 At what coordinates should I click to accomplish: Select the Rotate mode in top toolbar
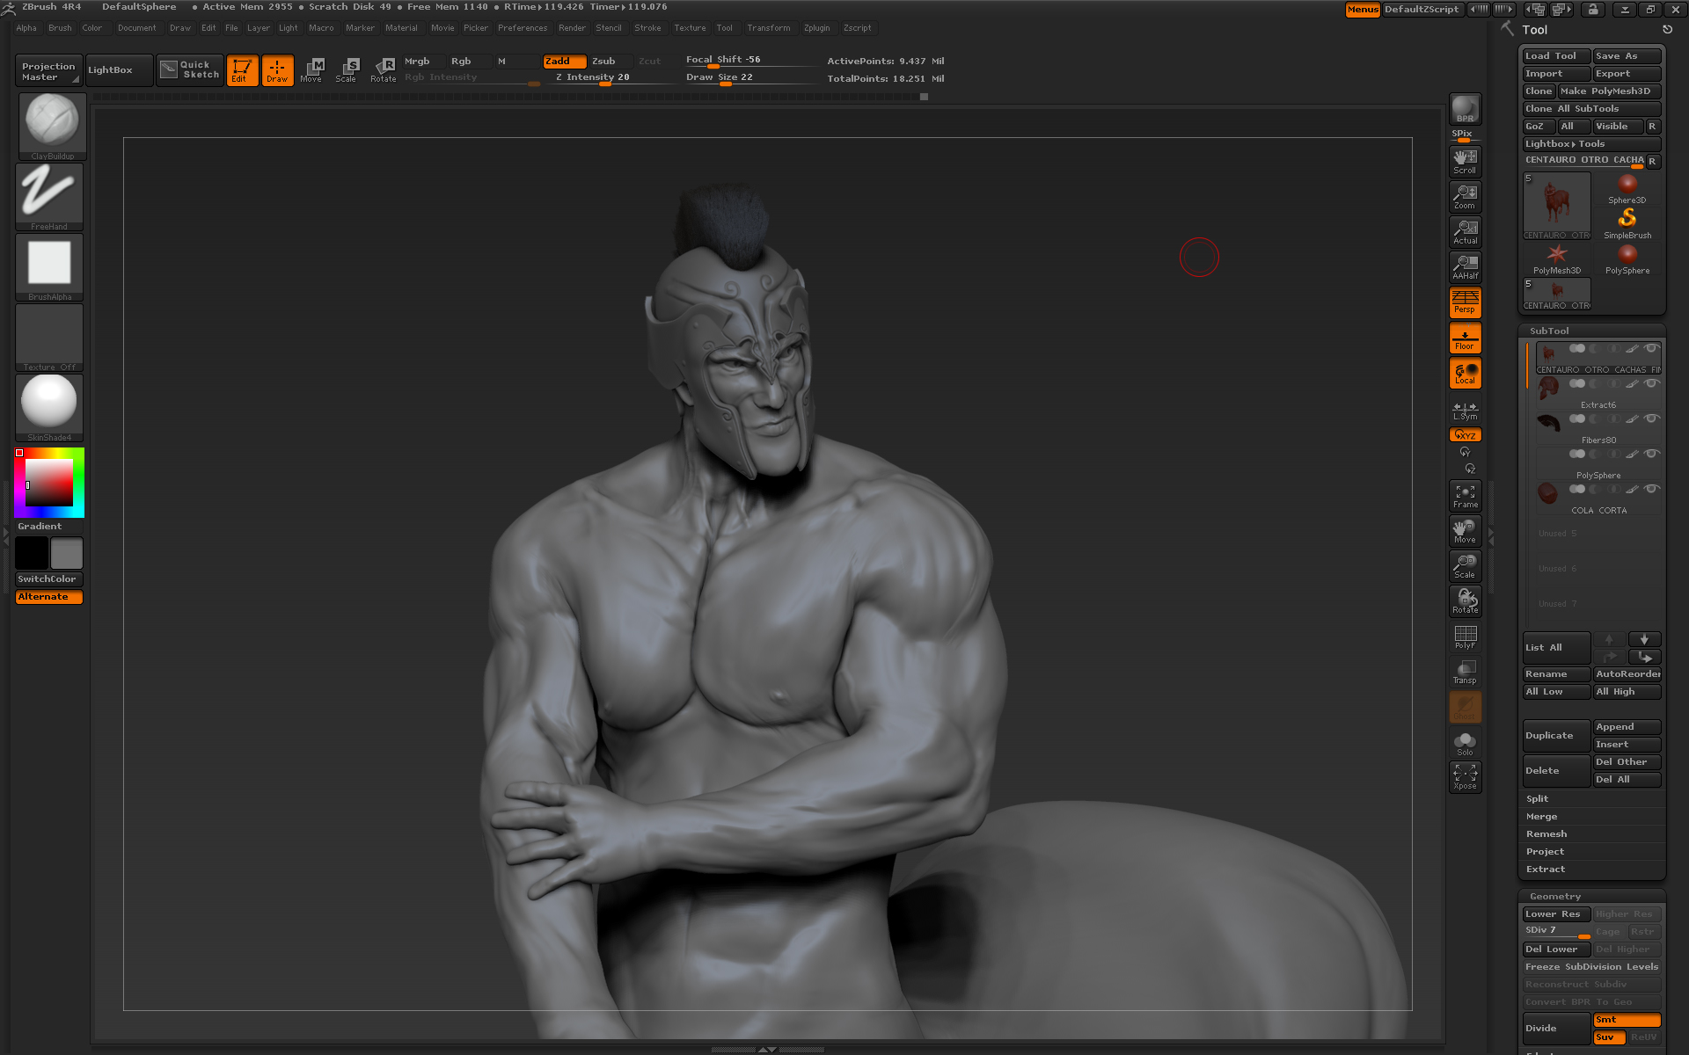384,69
